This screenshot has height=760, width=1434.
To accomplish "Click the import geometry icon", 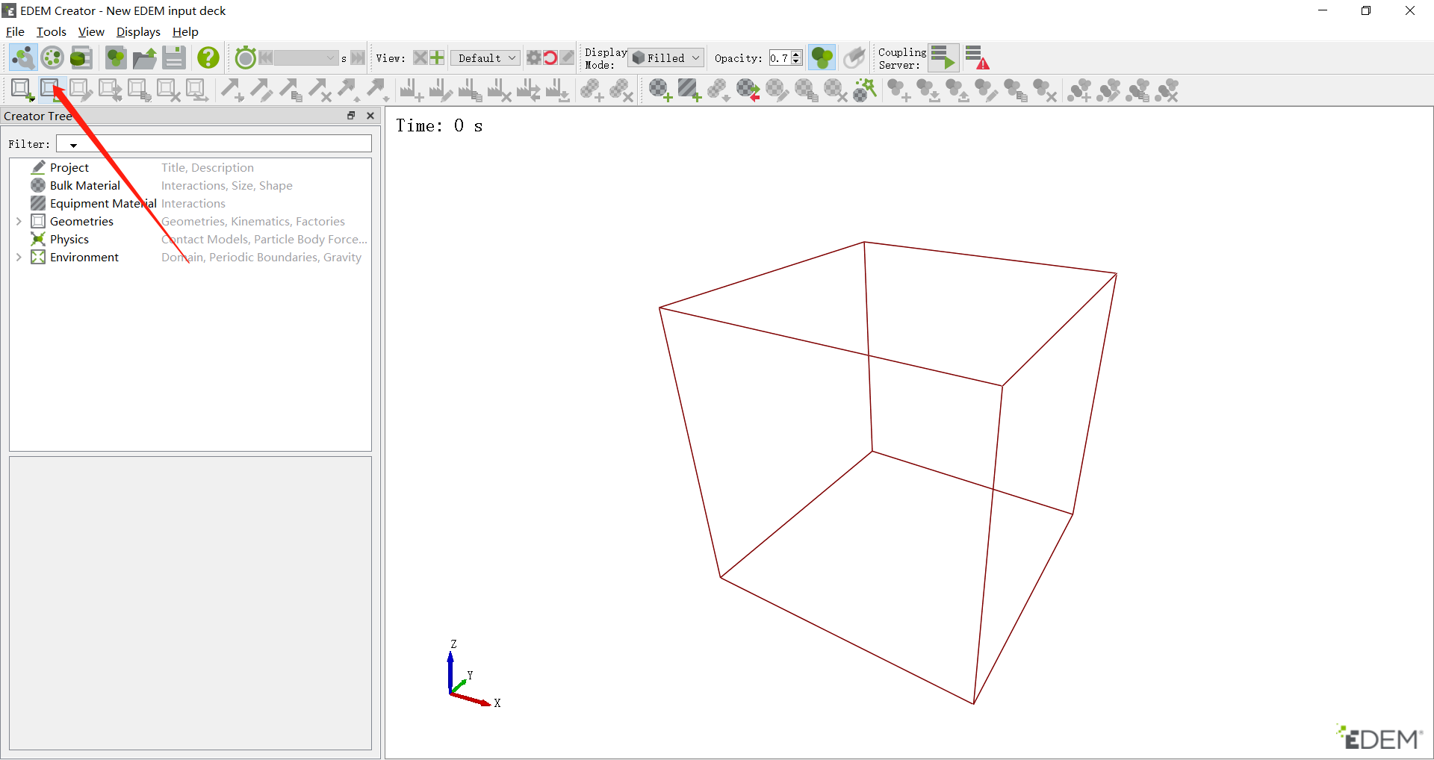I will pyautogui.click(x=52, y=90).
